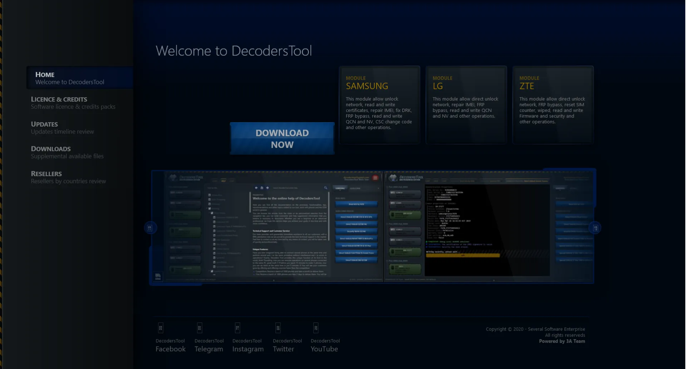View the Resellers by countries page
The image size is (686, 369).
tap(68, 177)
